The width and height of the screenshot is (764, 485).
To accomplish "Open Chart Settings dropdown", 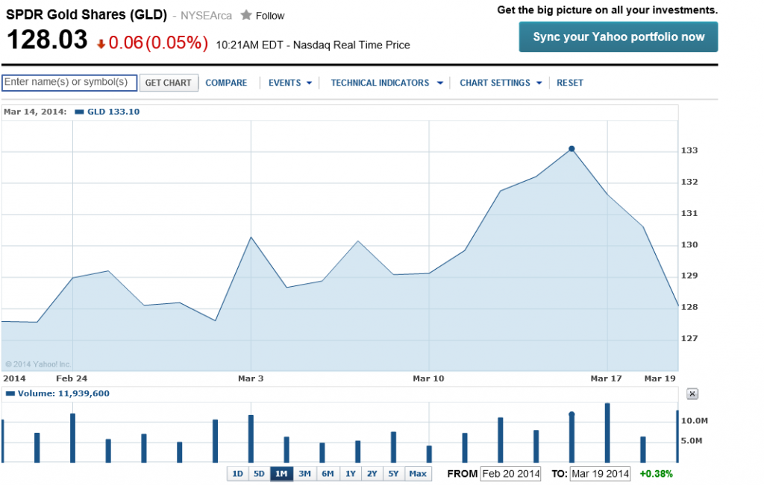I will pos(501,83).
